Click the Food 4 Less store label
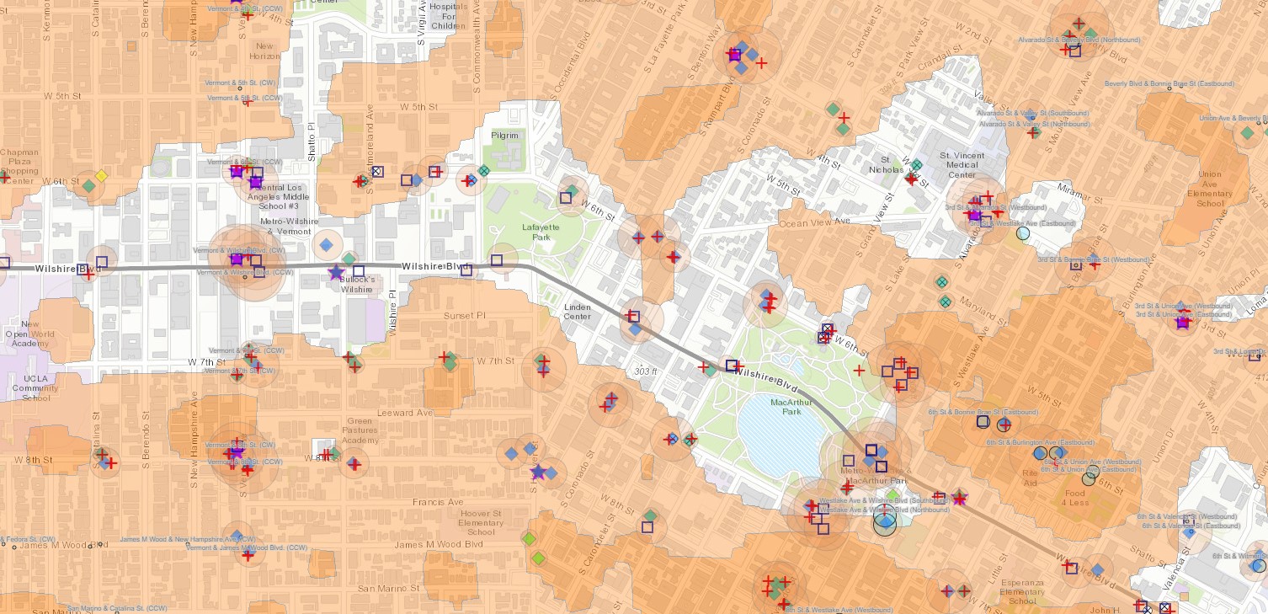This screenshot has width=1268, height=614. point(1074,498)
